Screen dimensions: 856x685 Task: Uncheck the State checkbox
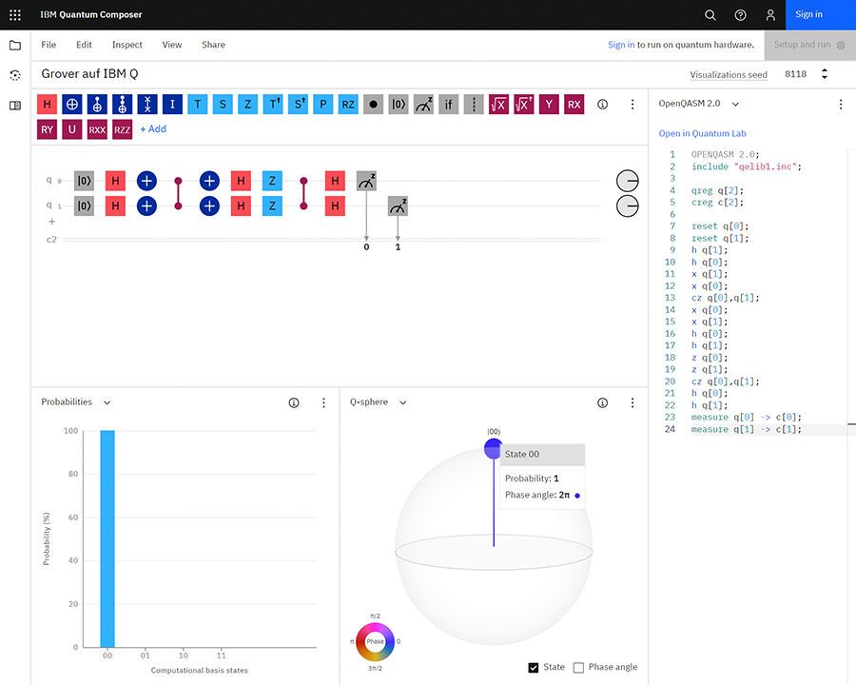534,668
